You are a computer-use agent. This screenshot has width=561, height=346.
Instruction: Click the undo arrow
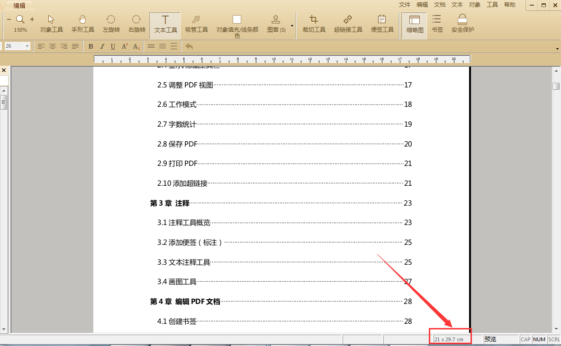pos(189,46)
